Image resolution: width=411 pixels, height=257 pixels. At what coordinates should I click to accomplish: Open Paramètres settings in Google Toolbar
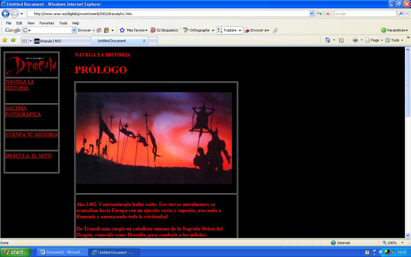tap(394, 30)
